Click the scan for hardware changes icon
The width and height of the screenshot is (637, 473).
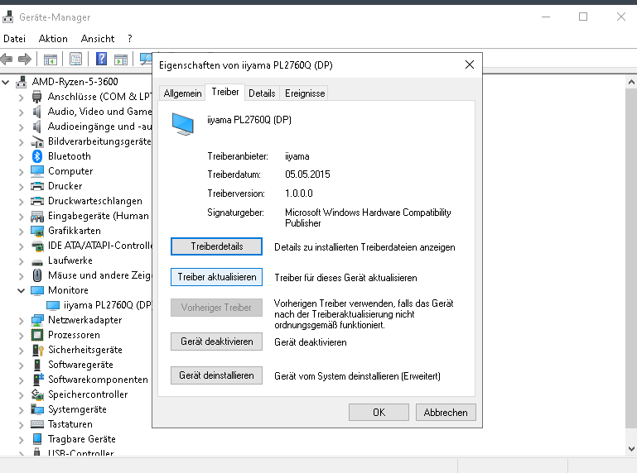click(146, 60)
